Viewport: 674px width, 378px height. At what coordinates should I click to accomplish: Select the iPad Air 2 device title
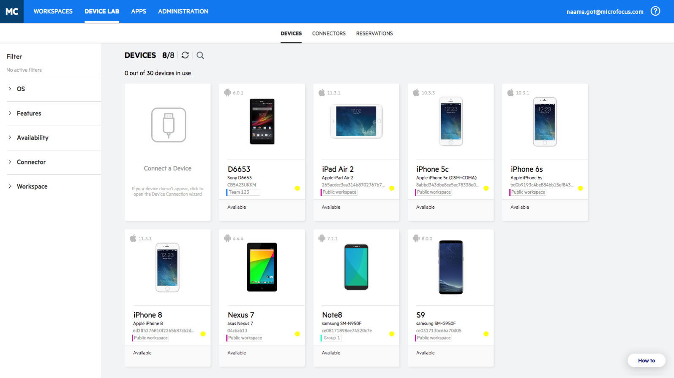[338, 169]
